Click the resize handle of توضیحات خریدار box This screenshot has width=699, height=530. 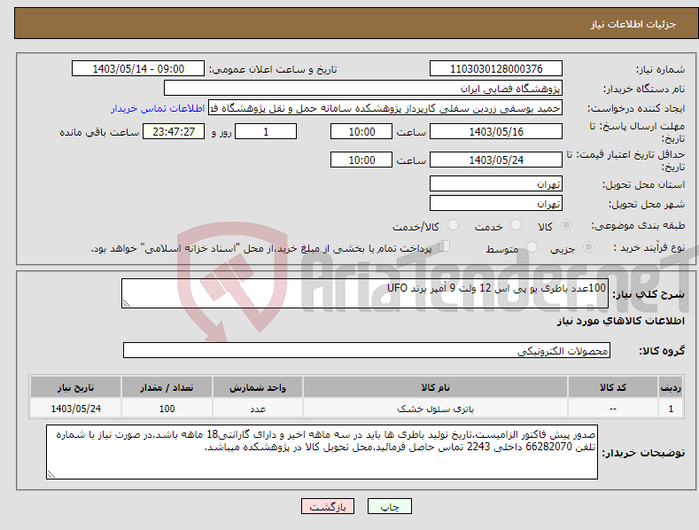point(51,474)
